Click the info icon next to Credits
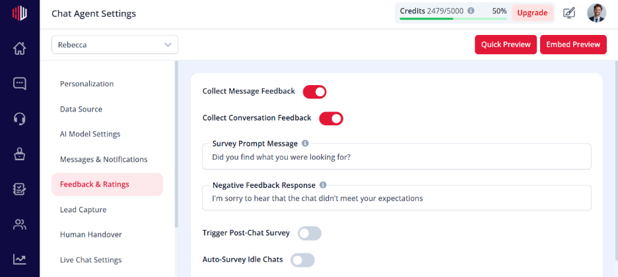 pos(471,11)
